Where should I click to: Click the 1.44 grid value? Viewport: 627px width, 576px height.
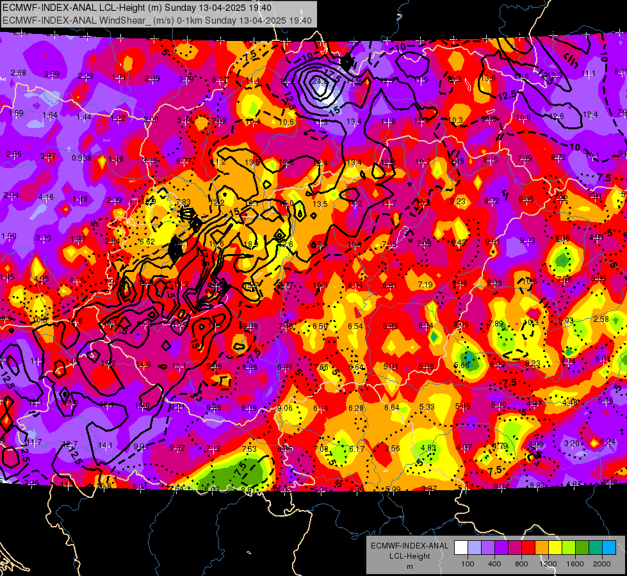tap(84, 117)
